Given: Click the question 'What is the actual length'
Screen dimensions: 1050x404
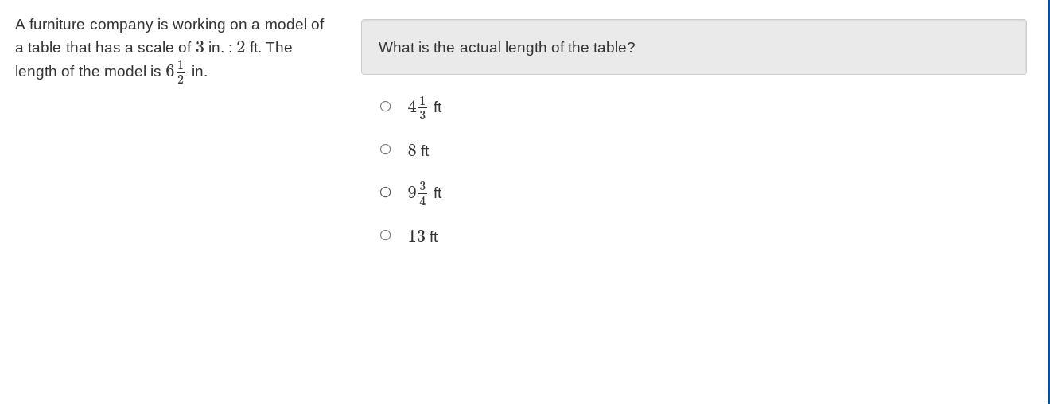Looking at the screenshot, I should click(507, 48).
